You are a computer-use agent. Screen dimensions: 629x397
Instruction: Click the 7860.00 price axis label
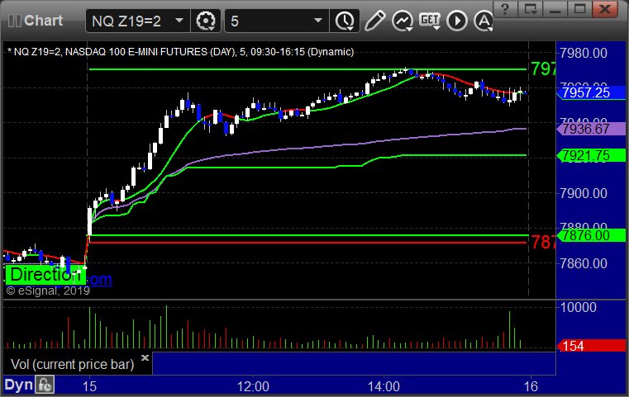[x=584, y=263]
